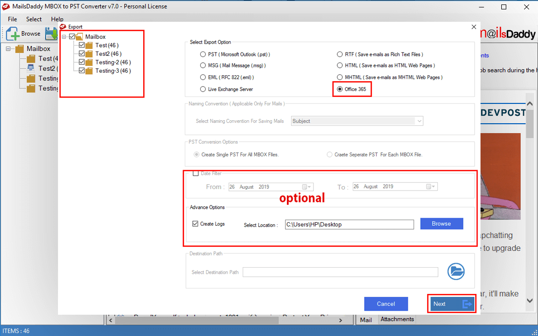Click the preview pane scroll-down arrow
This screenshot has width=538, height=336.
pyautogui.click(x=530, y=301)
